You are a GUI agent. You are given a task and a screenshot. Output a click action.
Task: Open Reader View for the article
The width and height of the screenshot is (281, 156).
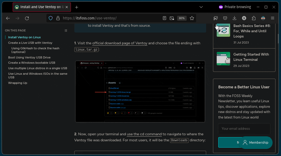[164, 18]
